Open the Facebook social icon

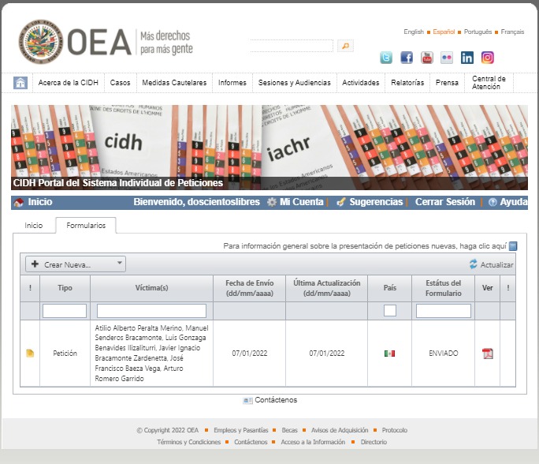tap(407, 58)
